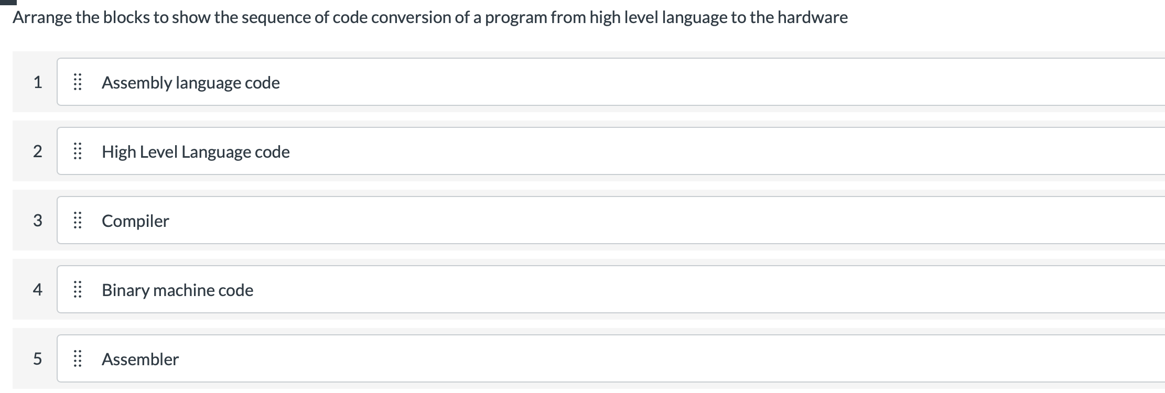Image resolution: width=1165 pixels, height=393 pixels.
Task: Select the 'Compiler' item text
Action: 135,221
